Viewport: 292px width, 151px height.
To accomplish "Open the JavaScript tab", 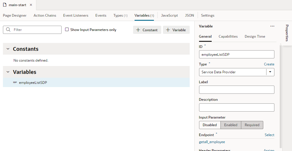I will (169, 15).
